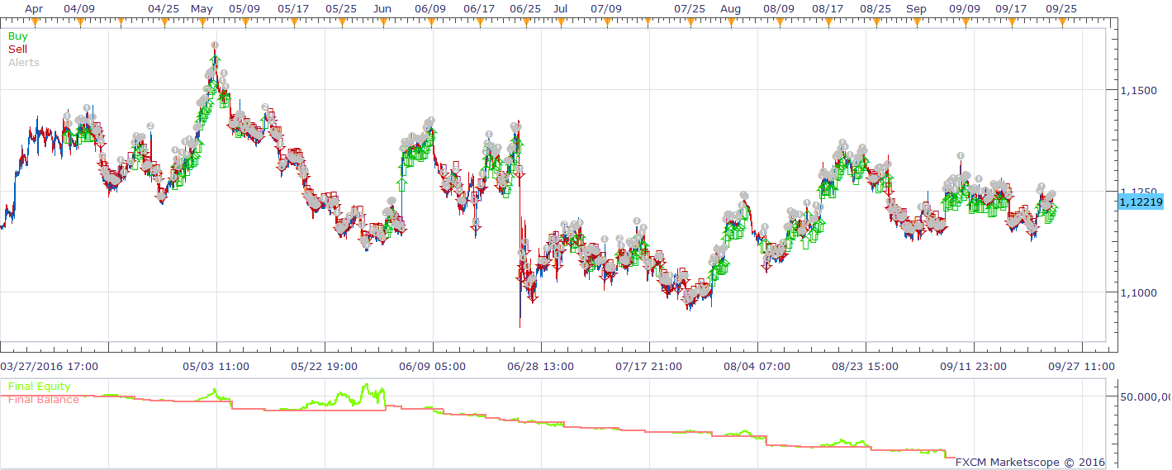Click the 05/09 top date label
This screenshot has height=470, width=1172.
pyautogui.click(x=244, y=9)
